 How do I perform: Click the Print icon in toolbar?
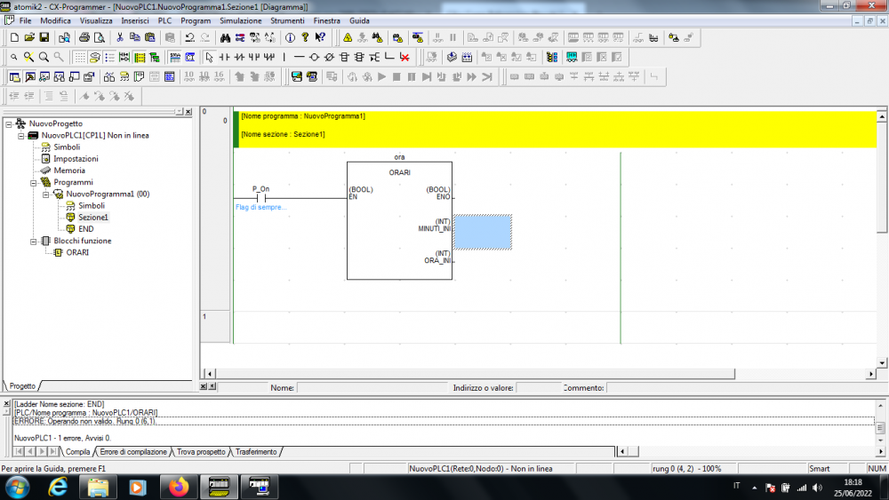click(84, 37)
